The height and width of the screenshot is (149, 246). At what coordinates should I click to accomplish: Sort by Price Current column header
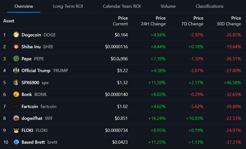(x=120, y=21)
